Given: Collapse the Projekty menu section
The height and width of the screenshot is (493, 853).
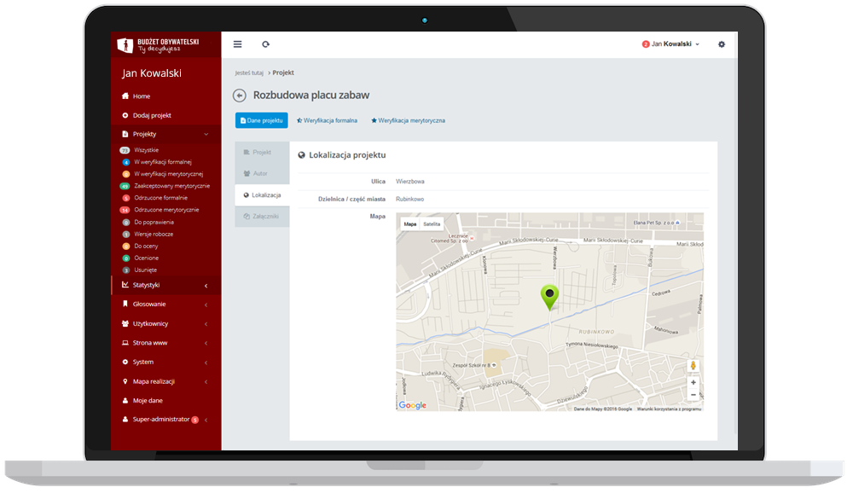Looking at the screenshot, I should click(x=166, y=134).
